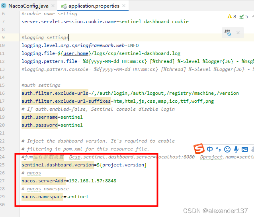254x217 pixels.
Task: Click logging.pattern.file property on line 12
Action: (x=49, y=61)
